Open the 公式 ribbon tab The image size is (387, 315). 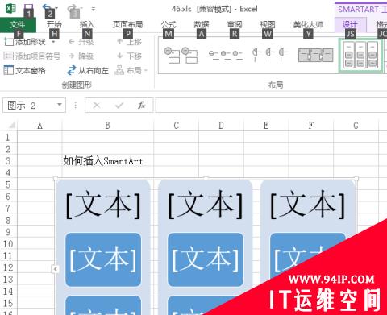pos(169,24)
